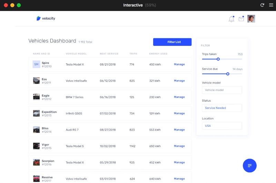Manage the Scorpion vehicle
The width and height of the screenshot is (276, 183).
179,162
